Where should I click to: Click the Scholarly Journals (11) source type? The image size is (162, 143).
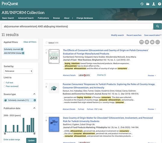pyautogui.click(x=18, y=100)
